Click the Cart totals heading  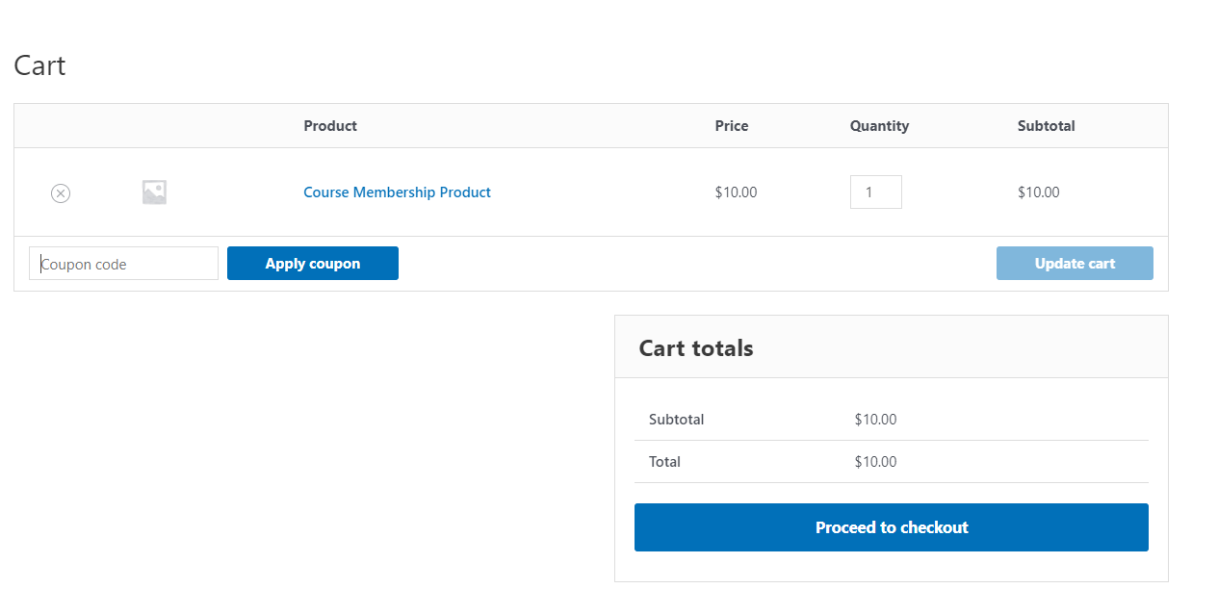pos(696,348)
